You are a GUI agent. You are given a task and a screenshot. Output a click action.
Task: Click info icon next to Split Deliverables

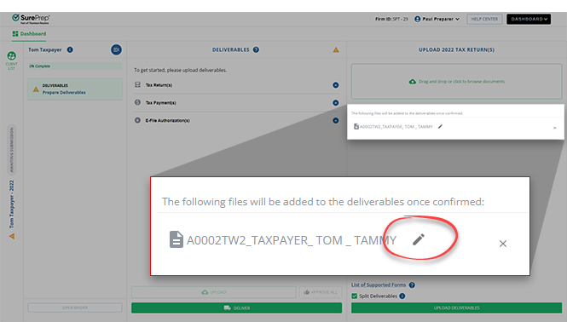point(402,296)
